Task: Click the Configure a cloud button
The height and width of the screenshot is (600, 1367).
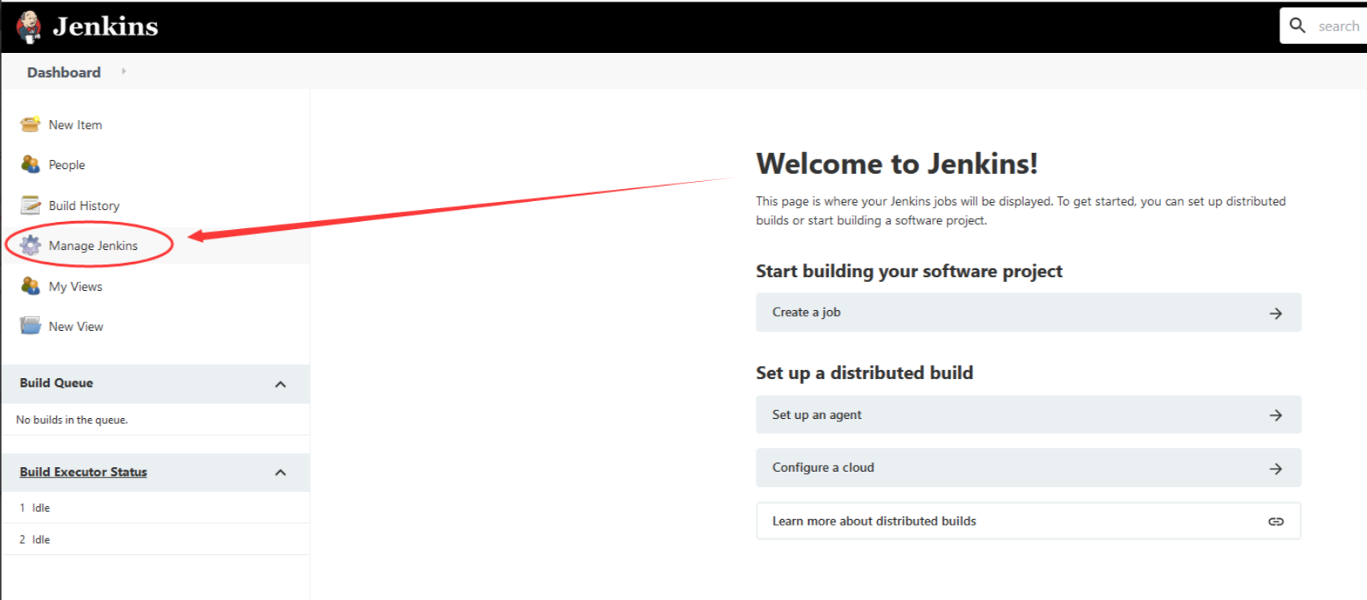Action: [x=1028, y=468]
